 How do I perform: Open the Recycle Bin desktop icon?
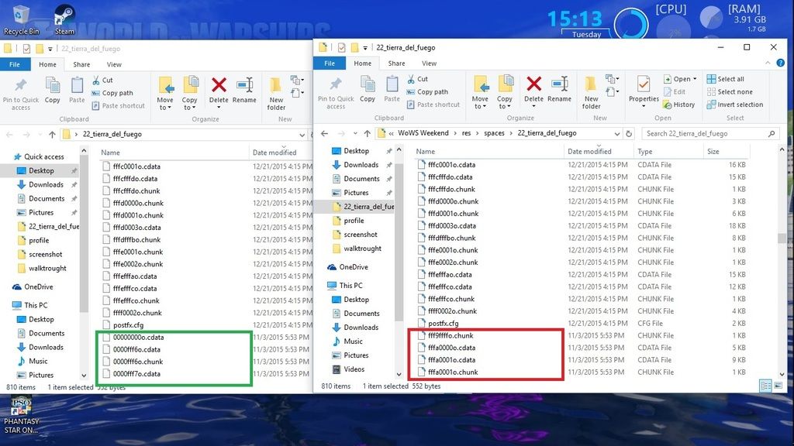(21, 19)
